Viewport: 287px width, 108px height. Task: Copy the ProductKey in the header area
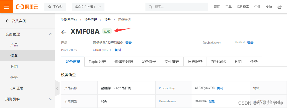[118, 50]
